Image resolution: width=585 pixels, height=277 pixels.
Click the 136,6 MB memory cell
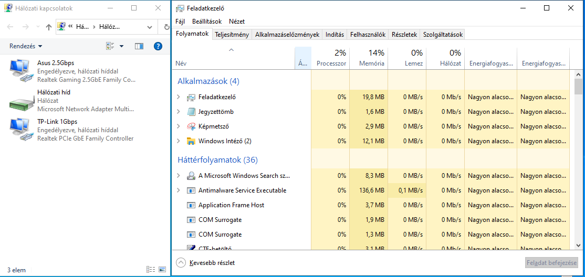pos(369,190)
